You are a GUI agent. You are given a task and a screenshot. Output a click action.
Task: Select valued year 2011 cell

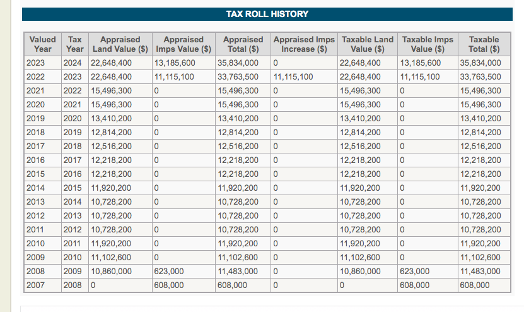coord(43,230)
